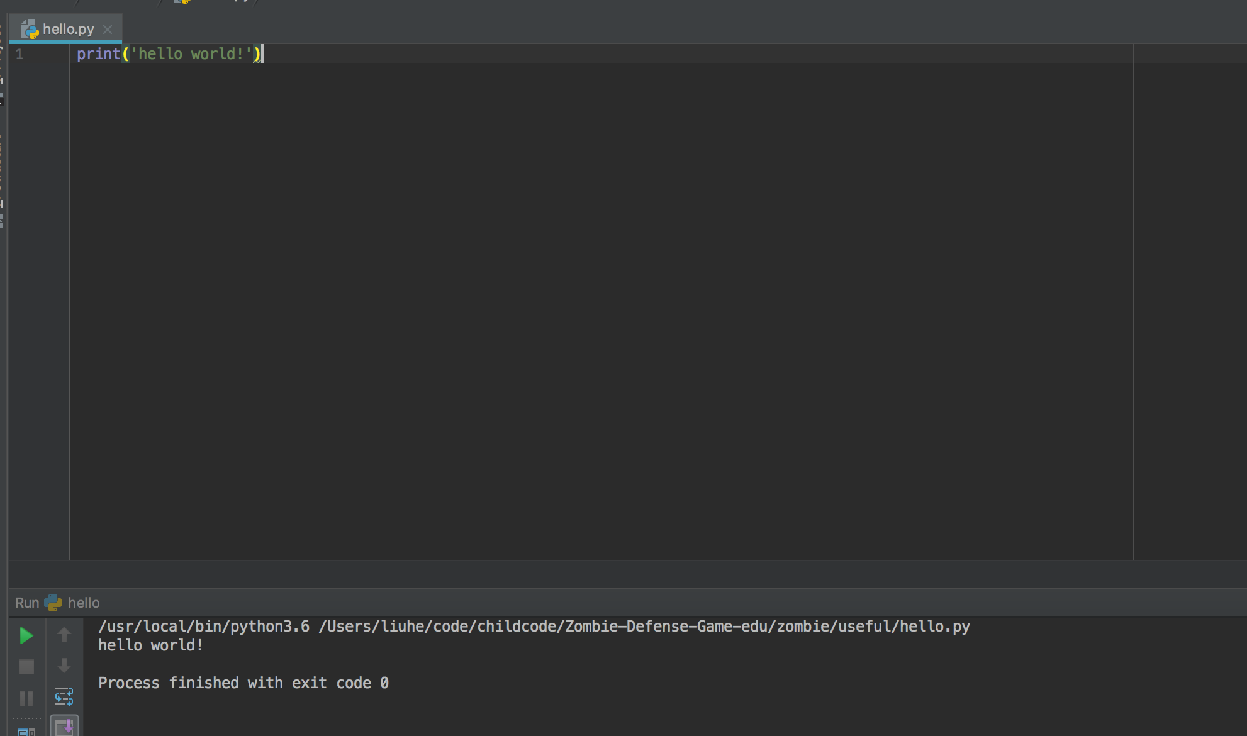Toggle soft-wrap for console output
Viewport: 1247px width, 736px height.
[x=64, y=697]
